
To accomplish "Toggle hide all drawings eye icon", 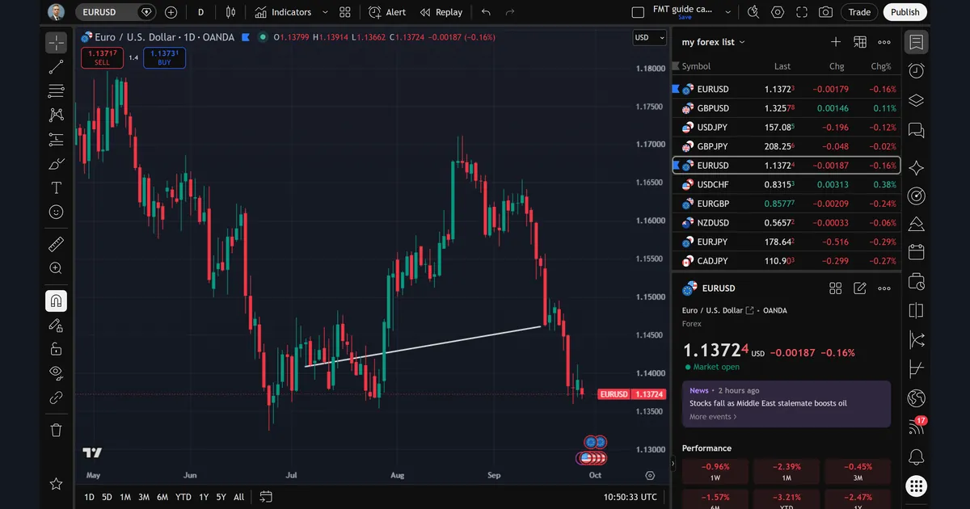I will pos(56,372).
